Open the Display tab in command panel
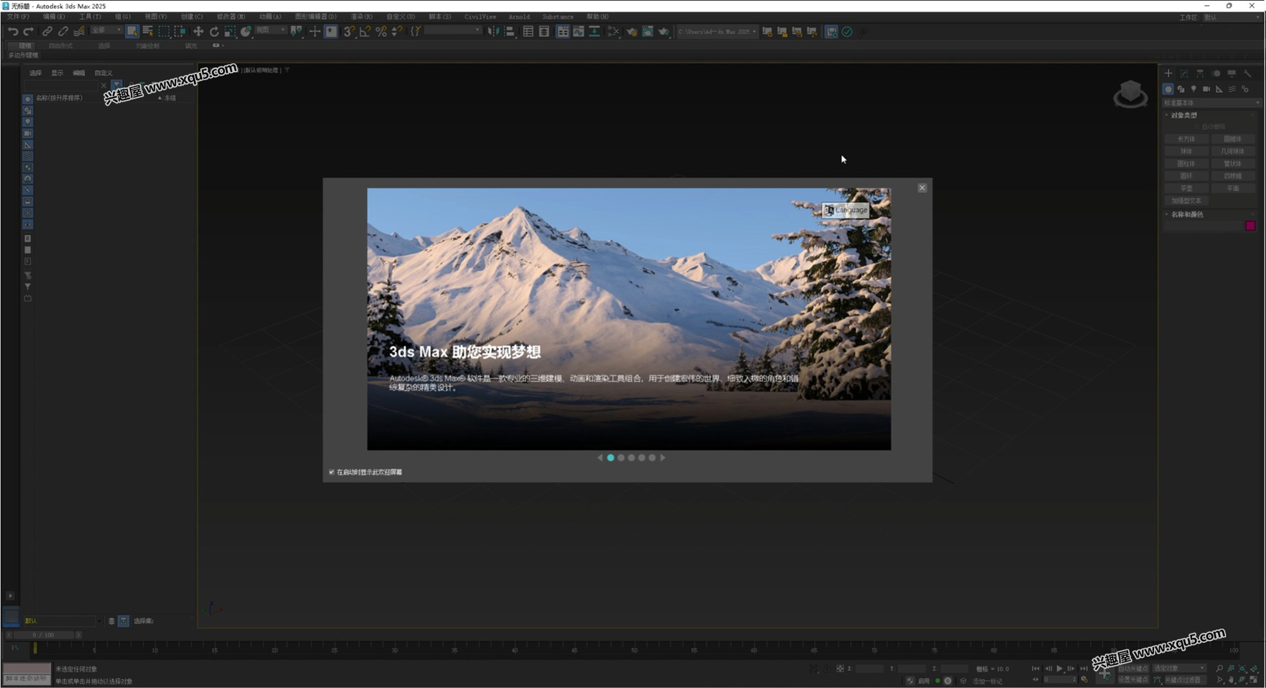This screenshot has height=688, width=1266. pyautogui.click(x=1232, y=73)
